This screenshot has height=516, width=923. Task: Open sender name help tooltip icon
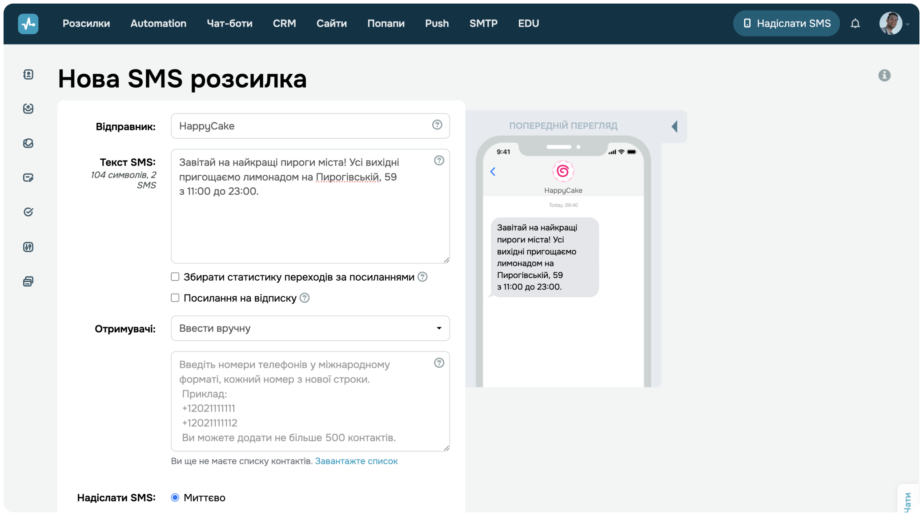click(x=437, y=125)
